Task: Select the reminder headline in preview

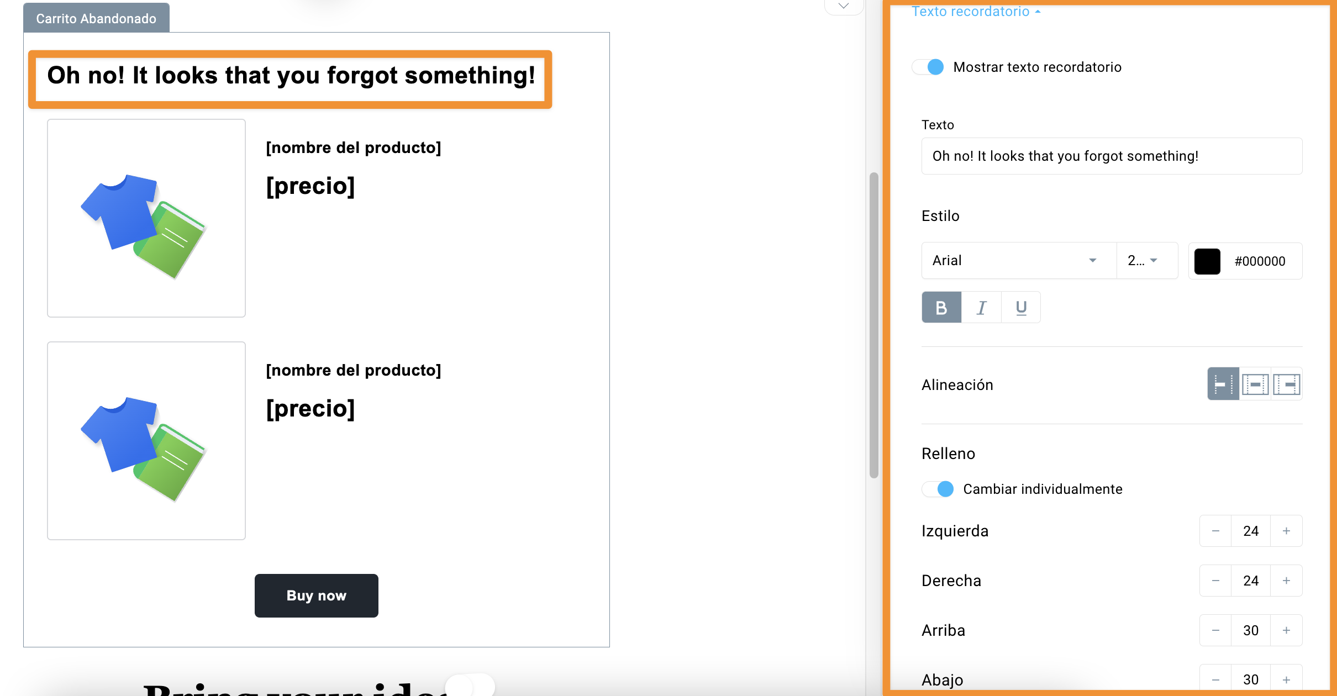Action: pos(291,76)
